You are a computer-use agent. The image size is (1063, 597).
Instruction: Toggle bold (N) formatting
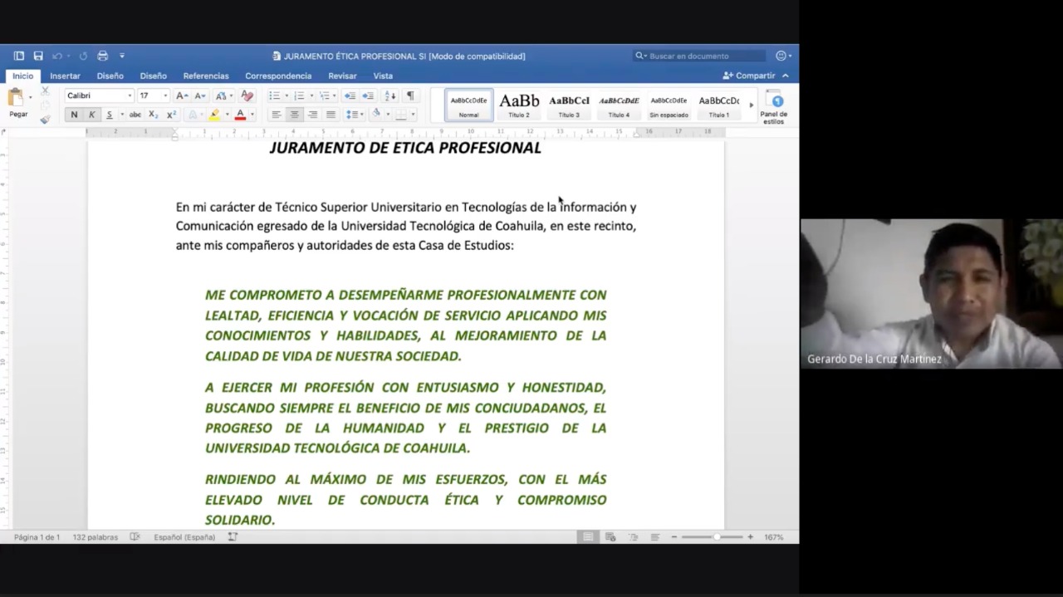(74, 115)
